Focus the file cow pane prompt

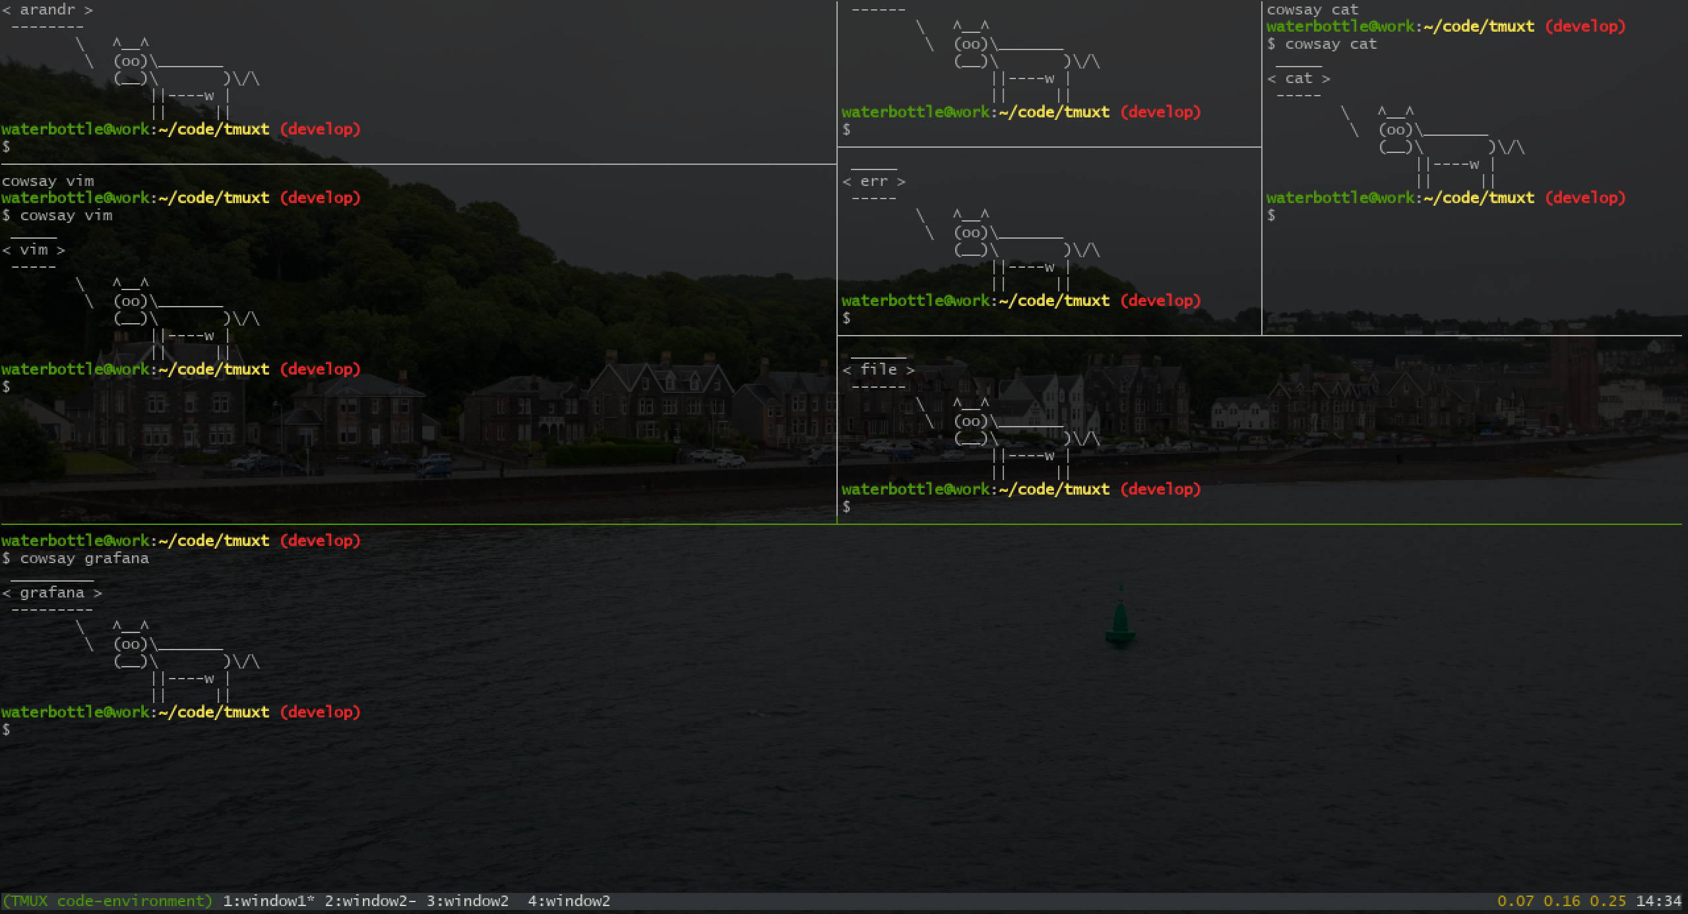(x=846, y=506)
